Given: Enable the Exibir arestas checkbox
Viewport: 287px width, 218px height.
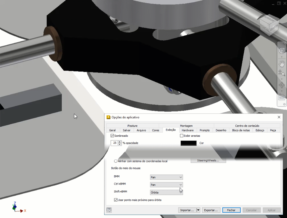Looking at the screenshot, I should 182,136.
